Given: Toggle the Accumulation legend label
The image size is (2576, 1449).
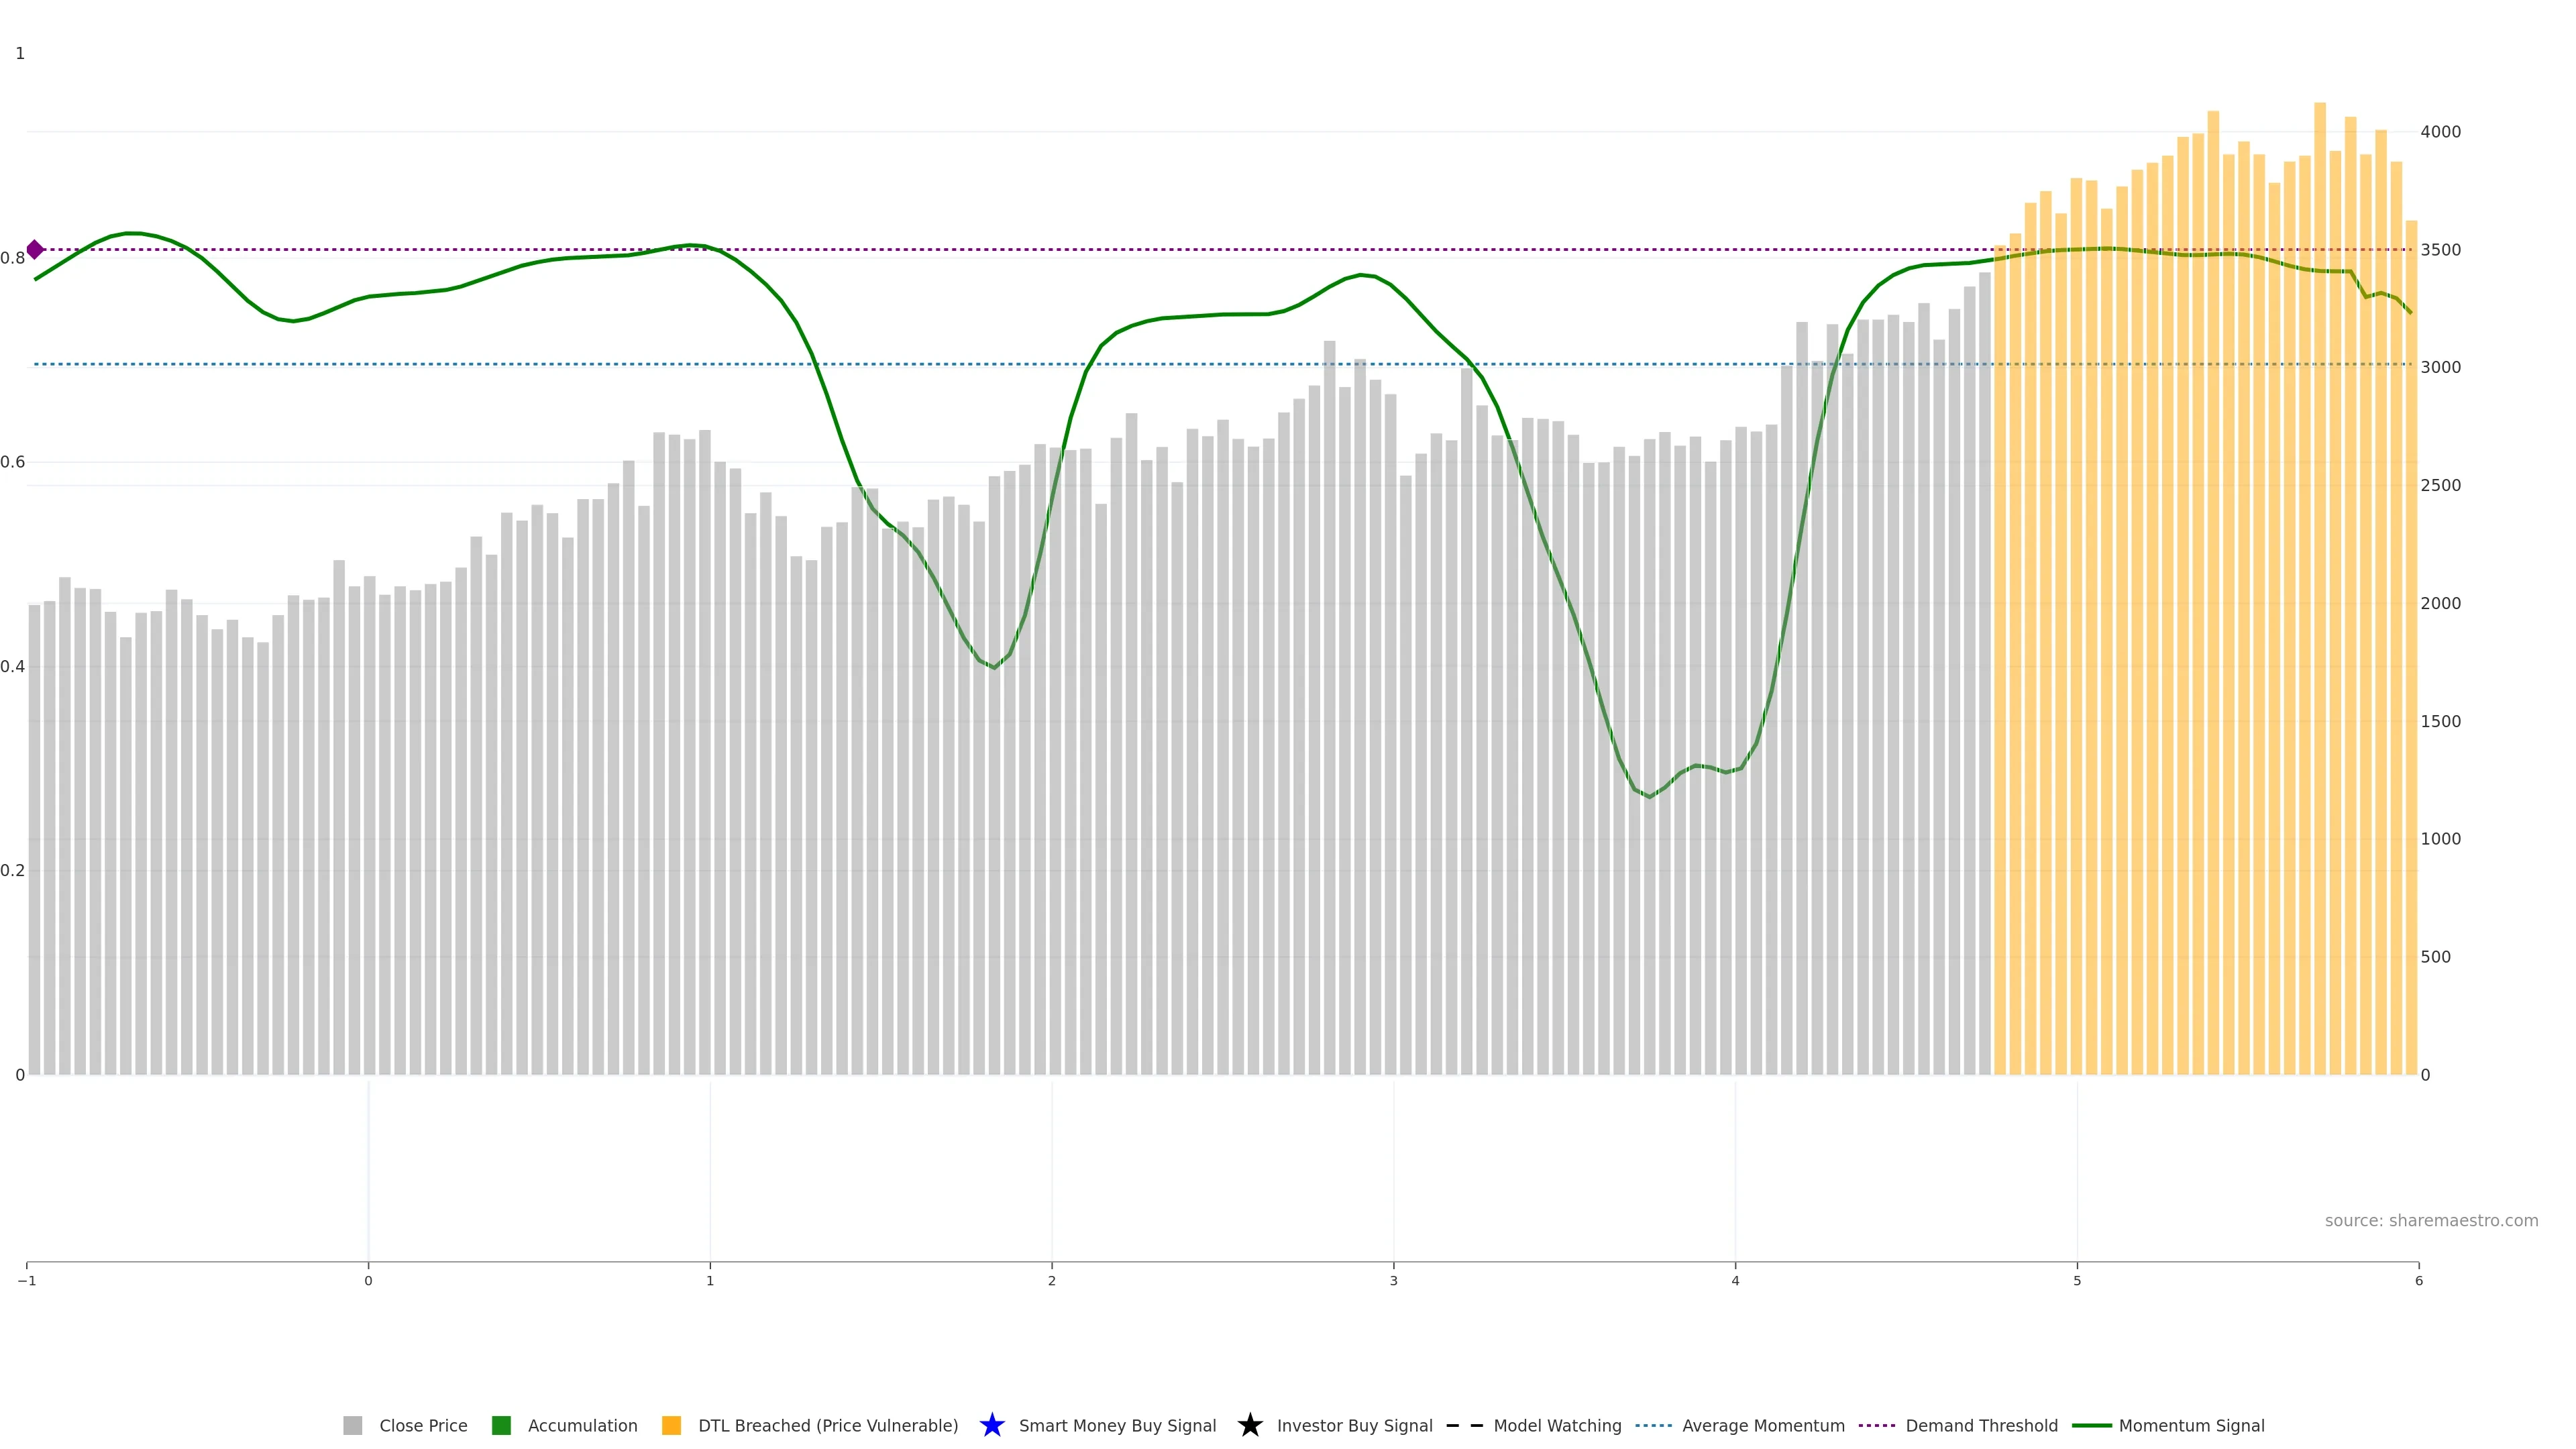Looking at the screenshot, I should coord(582,1426).
